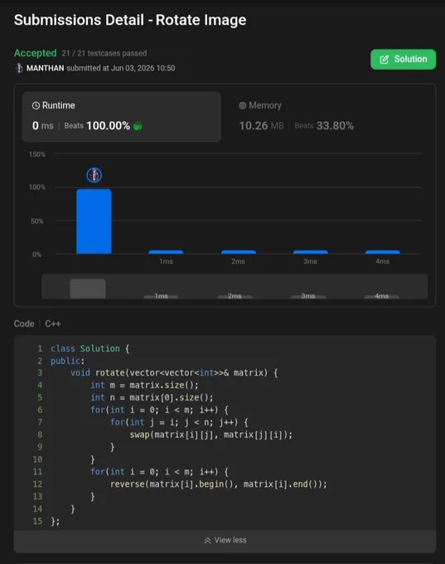Image resolution: width=445 pixels, height=564 pixels.
Task: Click the pencil icon in Solution button
Action: coord(384,60)
